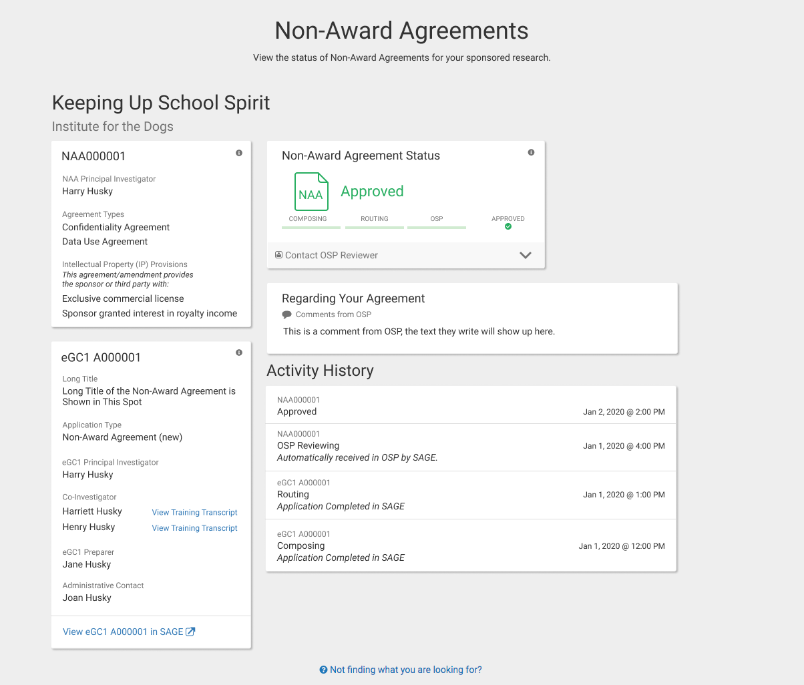804x685 pixels.
Task: Click Automatically received in OSP by SAGE note
Action: point(357,457)
